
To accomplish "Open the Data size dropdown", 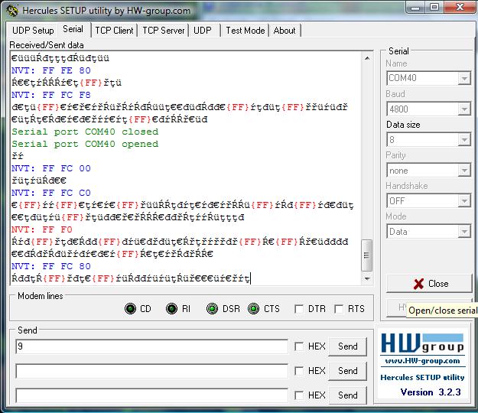I will point(464,140).
